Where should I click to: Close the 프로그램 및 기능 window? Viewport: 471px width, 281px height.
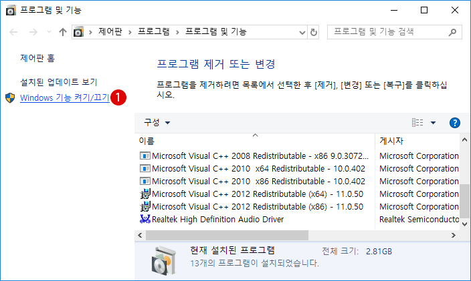(x=455, y=10)
